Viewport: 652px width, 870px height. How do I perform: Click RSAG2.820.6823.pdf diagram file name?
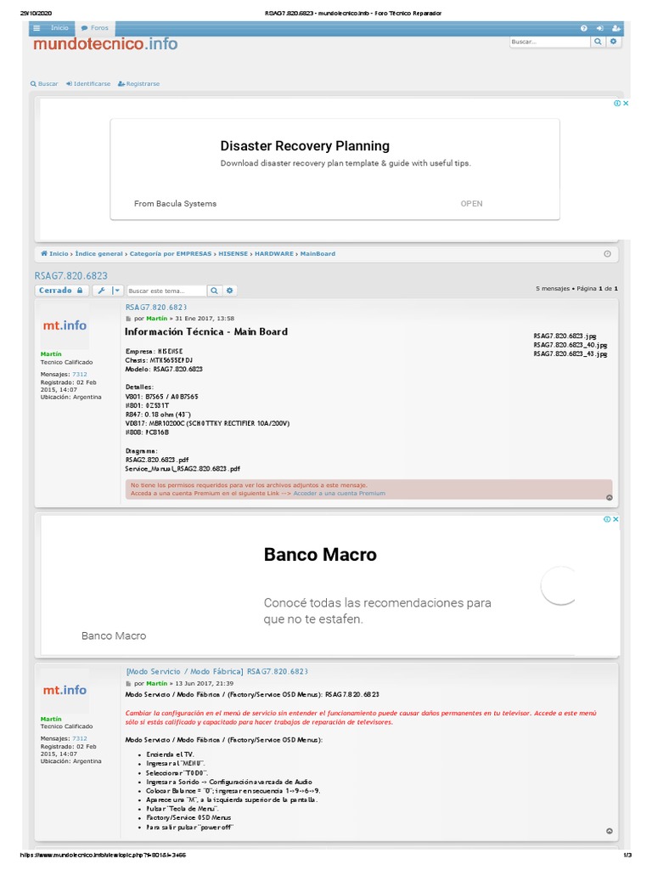tap(157, 460)
